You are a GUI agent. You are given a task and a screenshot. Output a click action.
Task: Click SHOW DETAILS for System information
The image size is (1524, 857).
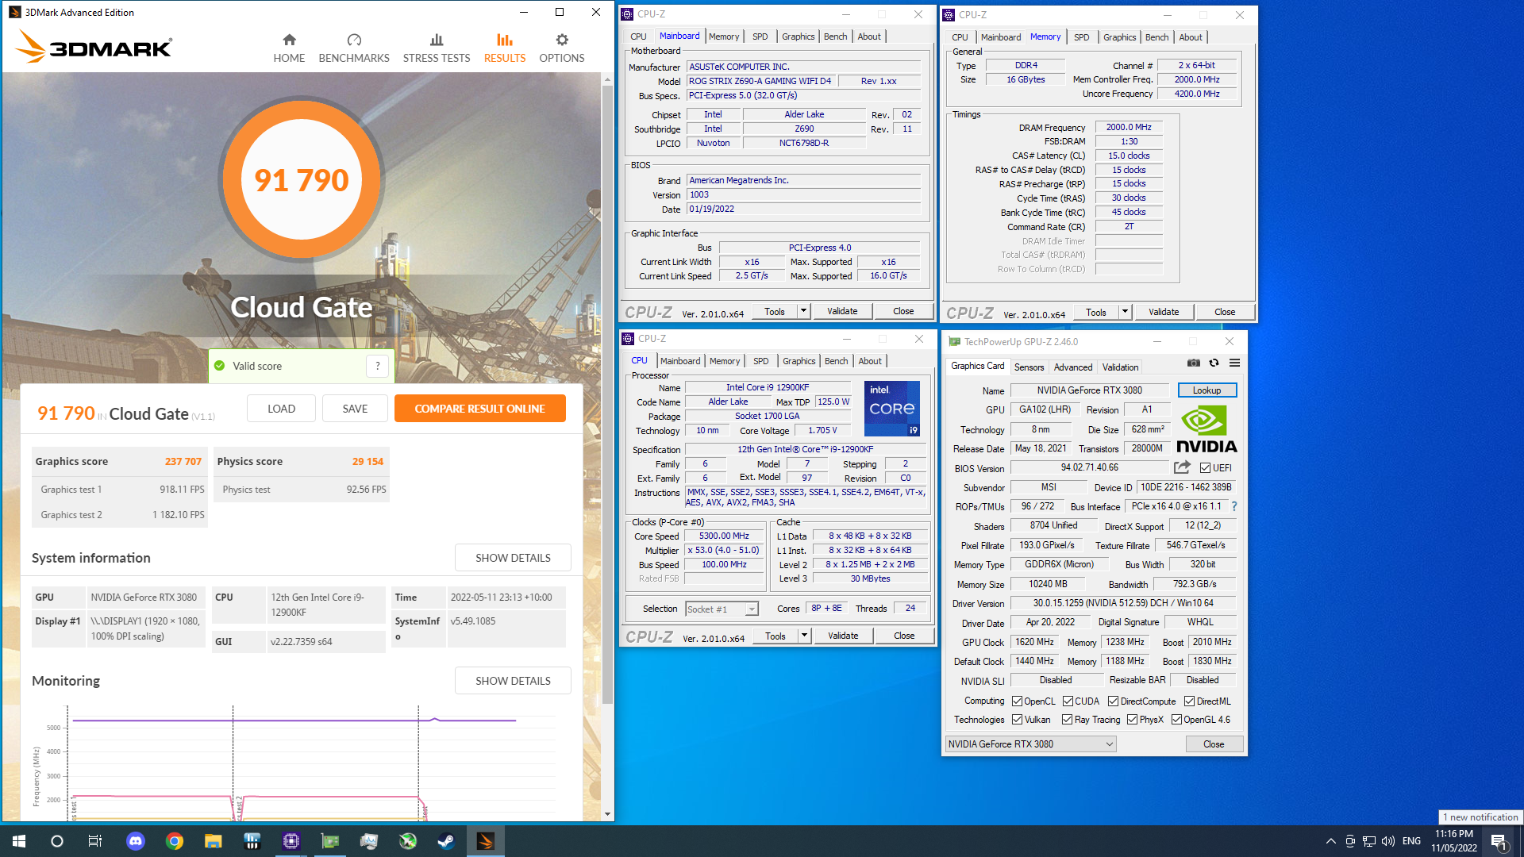tap(513, 558)
